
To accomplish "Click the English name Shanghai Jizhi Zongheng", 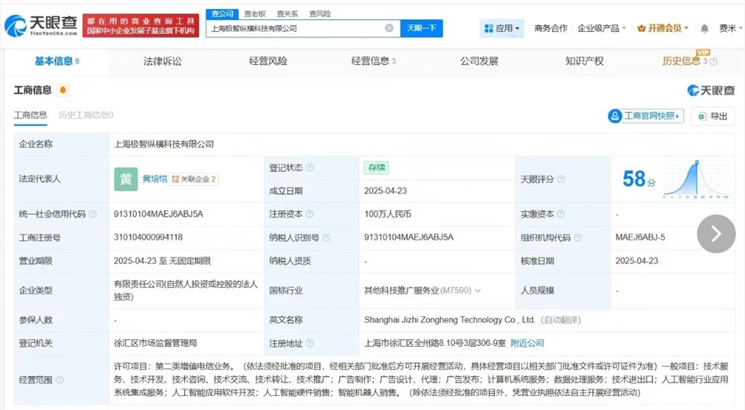I will [449, 320].
